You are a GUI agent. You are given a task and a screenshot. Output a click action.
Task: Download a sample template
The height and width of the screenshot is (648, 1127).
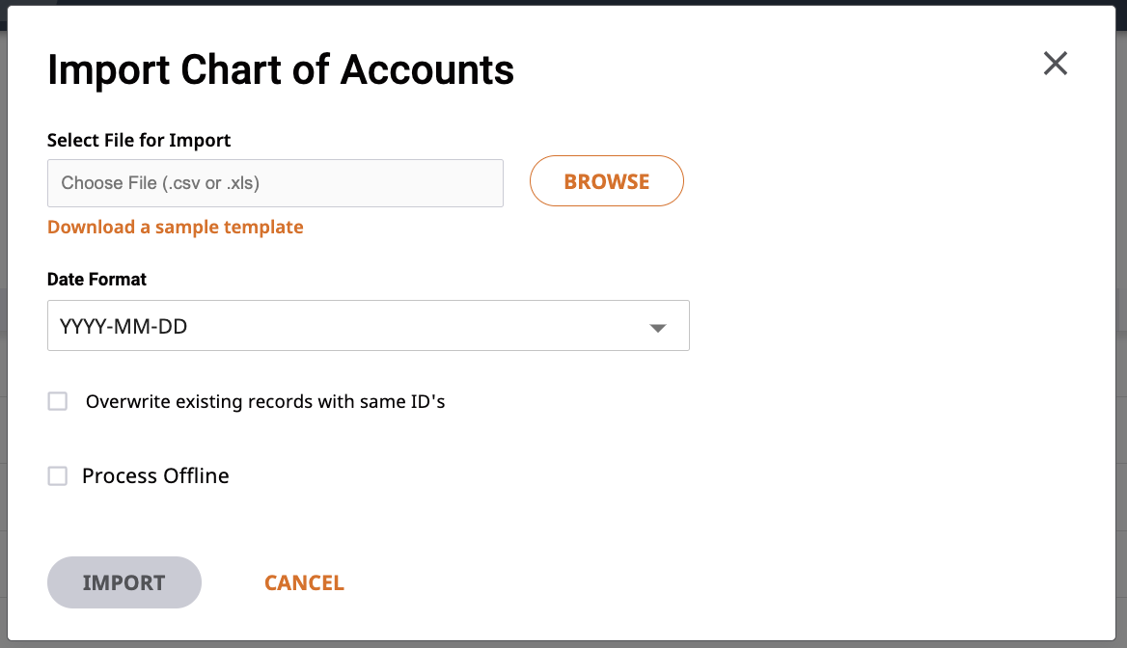coord(176,227)
